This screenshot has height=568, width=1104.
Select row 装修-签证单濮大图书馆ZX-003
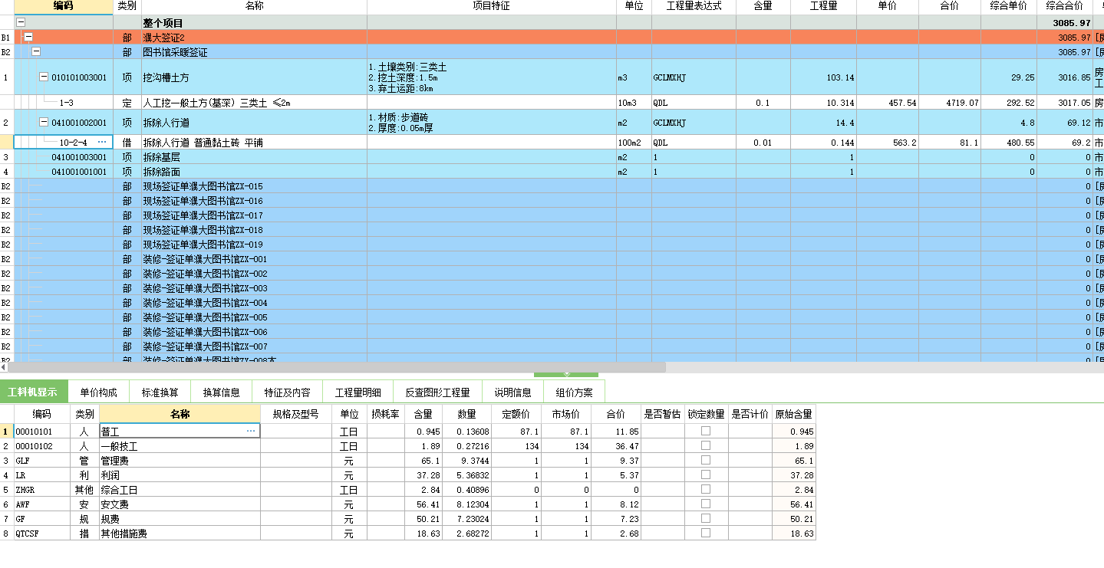pyautogui.click(x=552, y=288)
